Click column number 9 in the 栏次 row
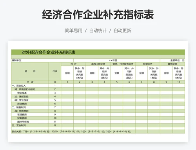Image resolution: width=196 pixels, height=150 pixels. (166, 82)
